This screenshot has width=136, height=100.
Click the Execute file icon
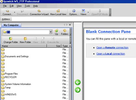(53, 40)
